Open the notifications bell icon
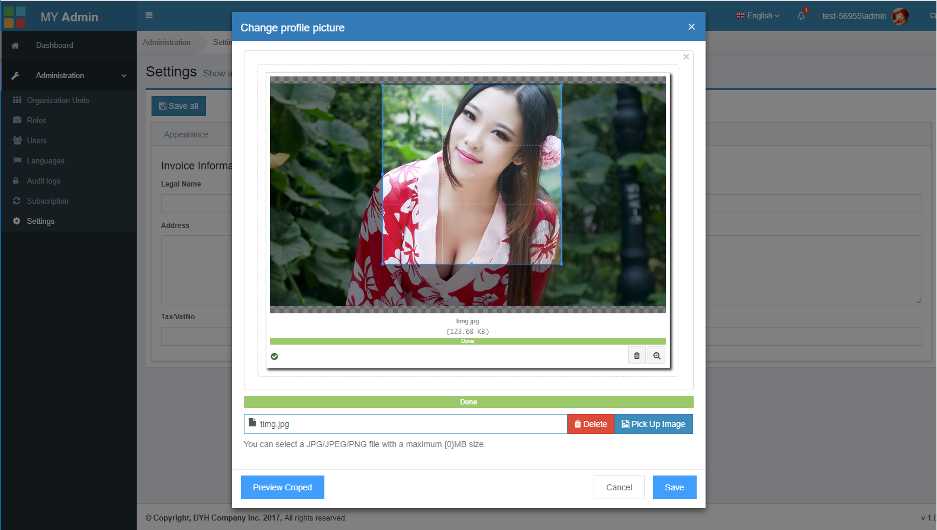This screenshot has height=530, width=937. click(x=801, y=16)
